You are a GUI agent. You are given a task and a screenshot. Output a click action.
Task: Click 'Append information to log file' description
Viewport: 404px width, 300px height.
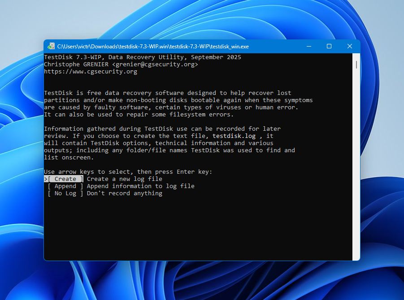[141, 186]
